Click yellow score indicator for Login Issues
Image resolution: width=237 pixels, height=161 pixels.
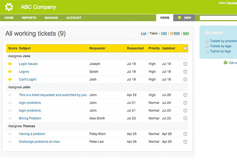(x=10, y=64)
